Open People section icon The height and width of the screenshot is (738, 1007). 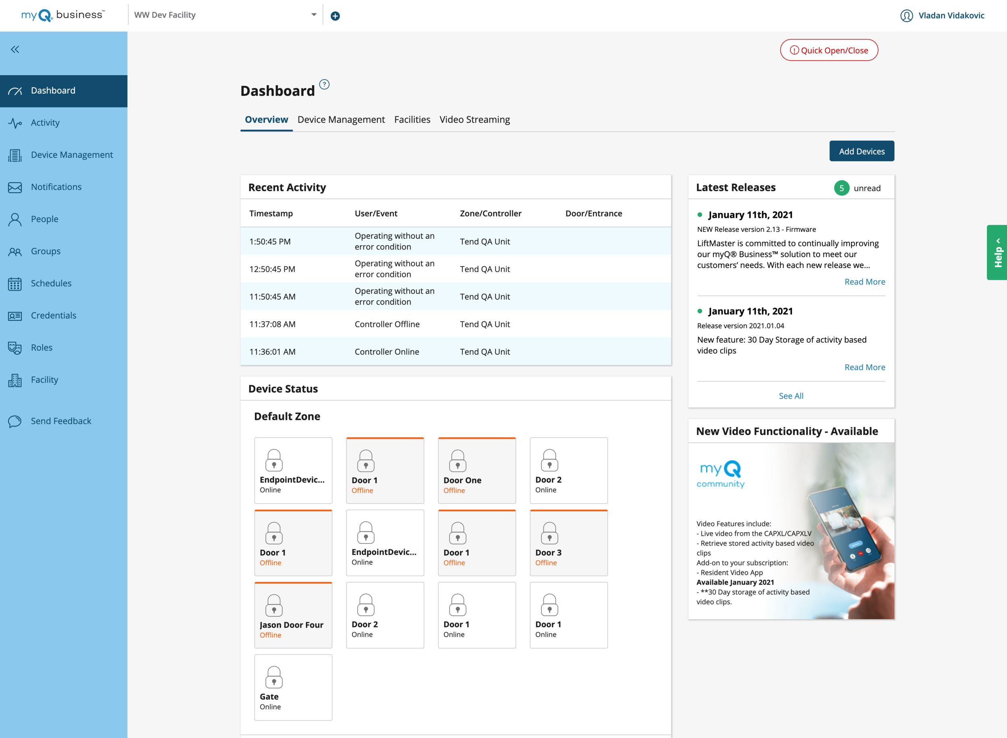pos(15,219)
